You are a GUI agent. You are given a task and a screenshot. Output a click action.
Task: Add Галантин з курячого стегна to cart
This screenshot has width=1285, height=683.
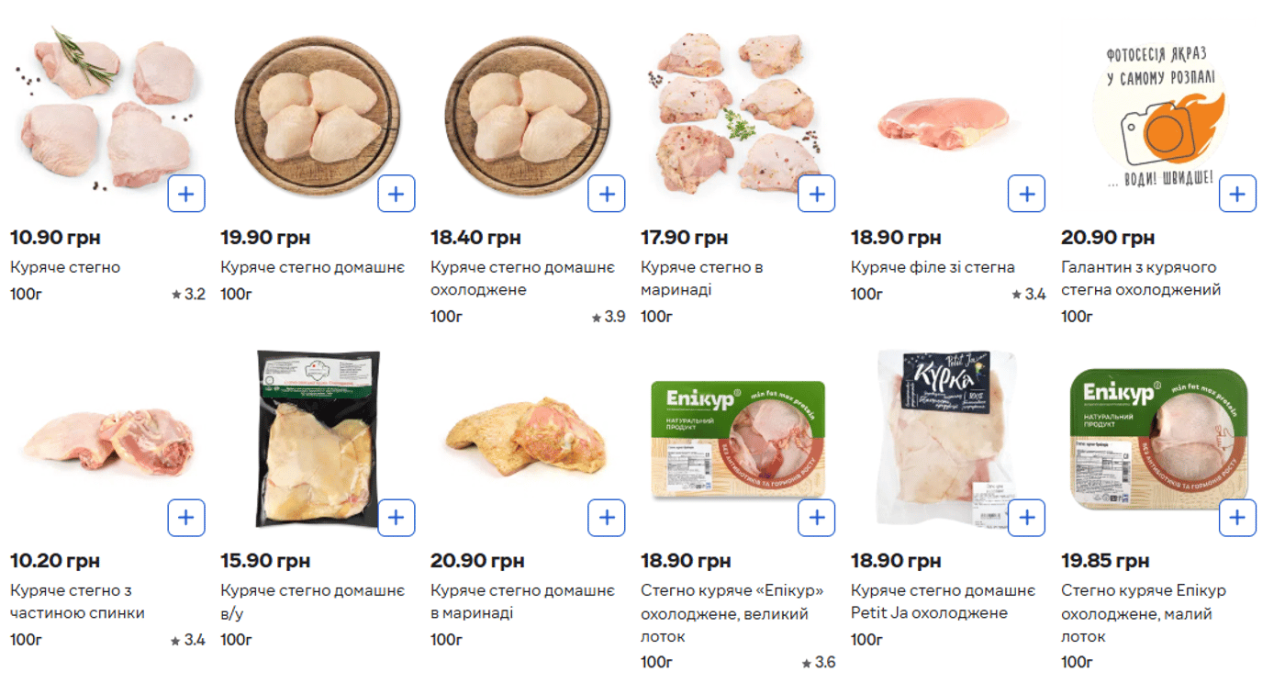1237,194
